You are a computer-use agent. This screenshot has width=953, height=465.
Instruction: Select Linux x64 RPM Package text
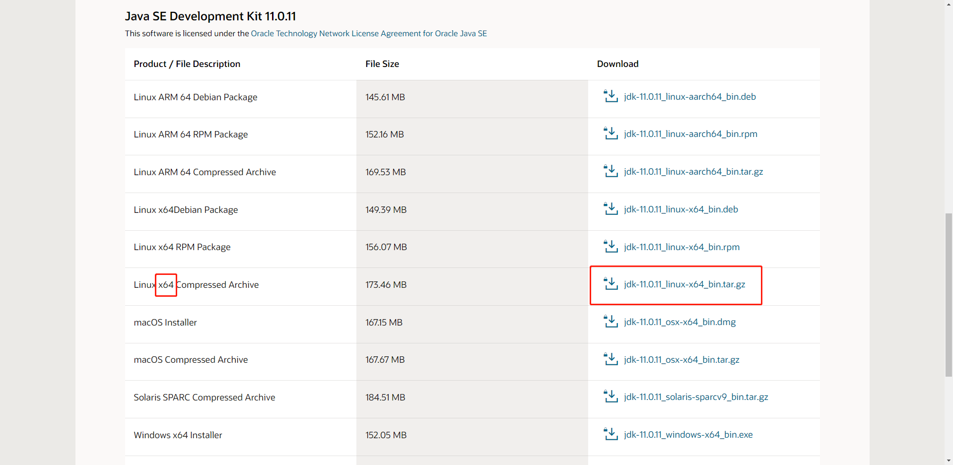pos(182,247)
